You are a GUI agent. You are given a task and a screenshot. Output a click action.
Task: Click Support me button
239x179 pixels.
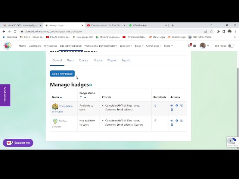pyautogui.click(x=18, y=143)
